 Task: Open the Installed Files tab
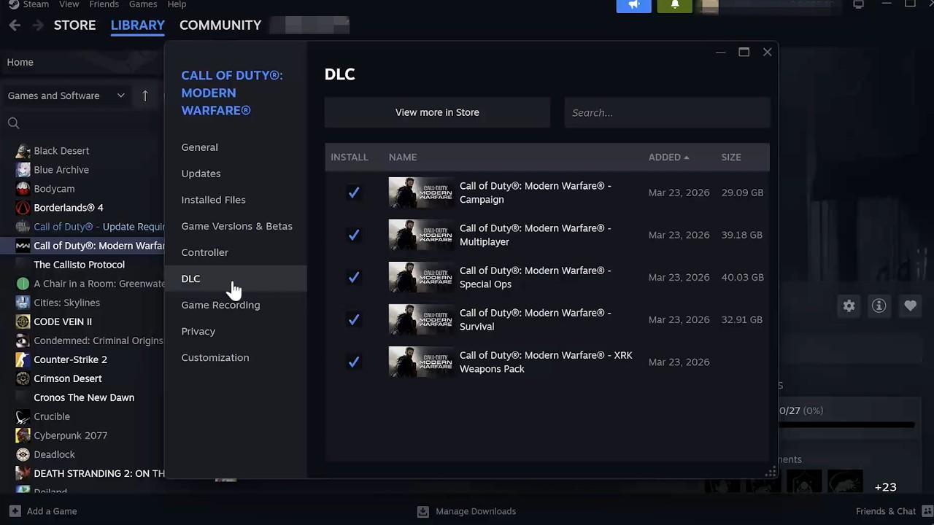[x=236, y=200]
